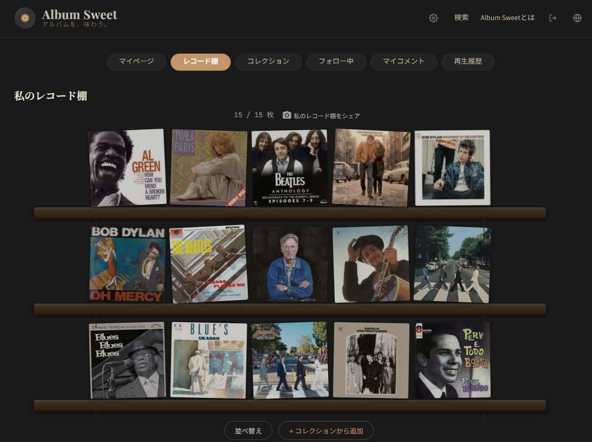Switch to the マイページ tab
The height and width of the screenshot is (442, 592).
pyautogui.click(x=136, y=62)
